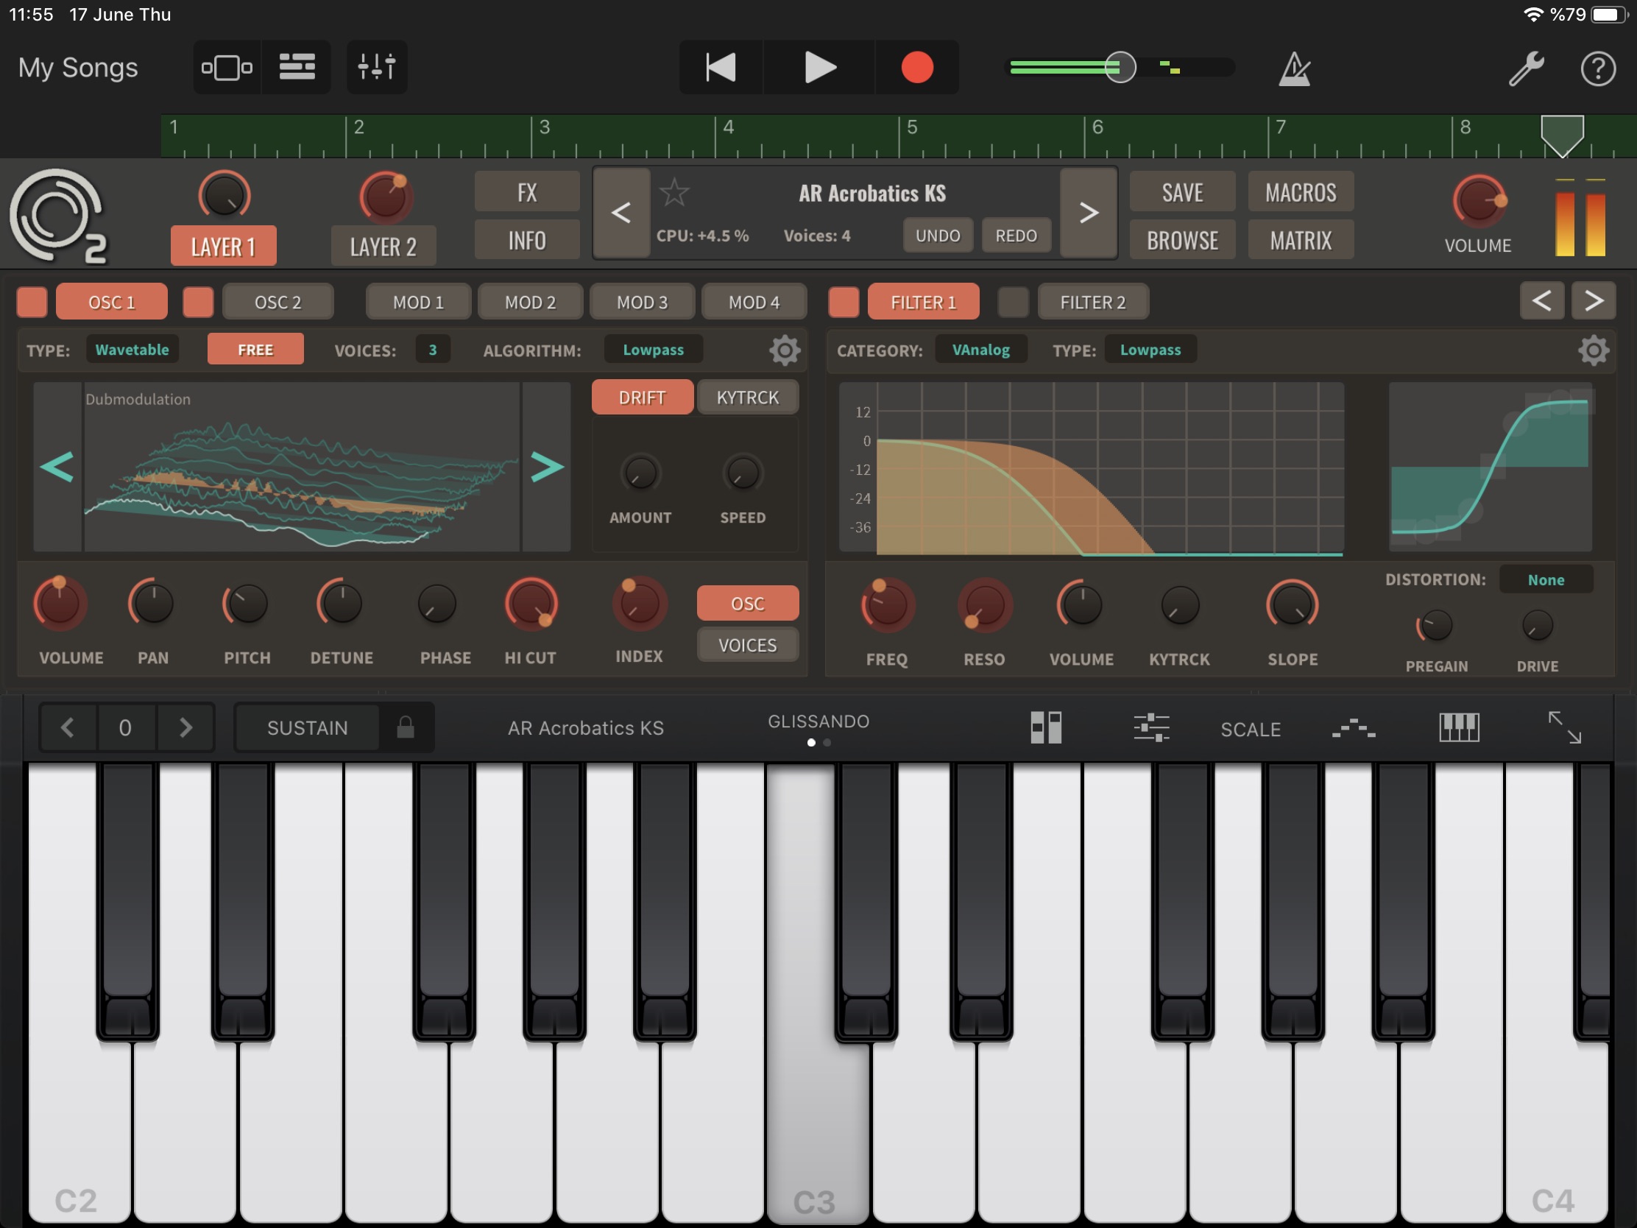Select previous wavetable with left arrow
This screenshot has width=1637, height=1228.
click(57, 467)
